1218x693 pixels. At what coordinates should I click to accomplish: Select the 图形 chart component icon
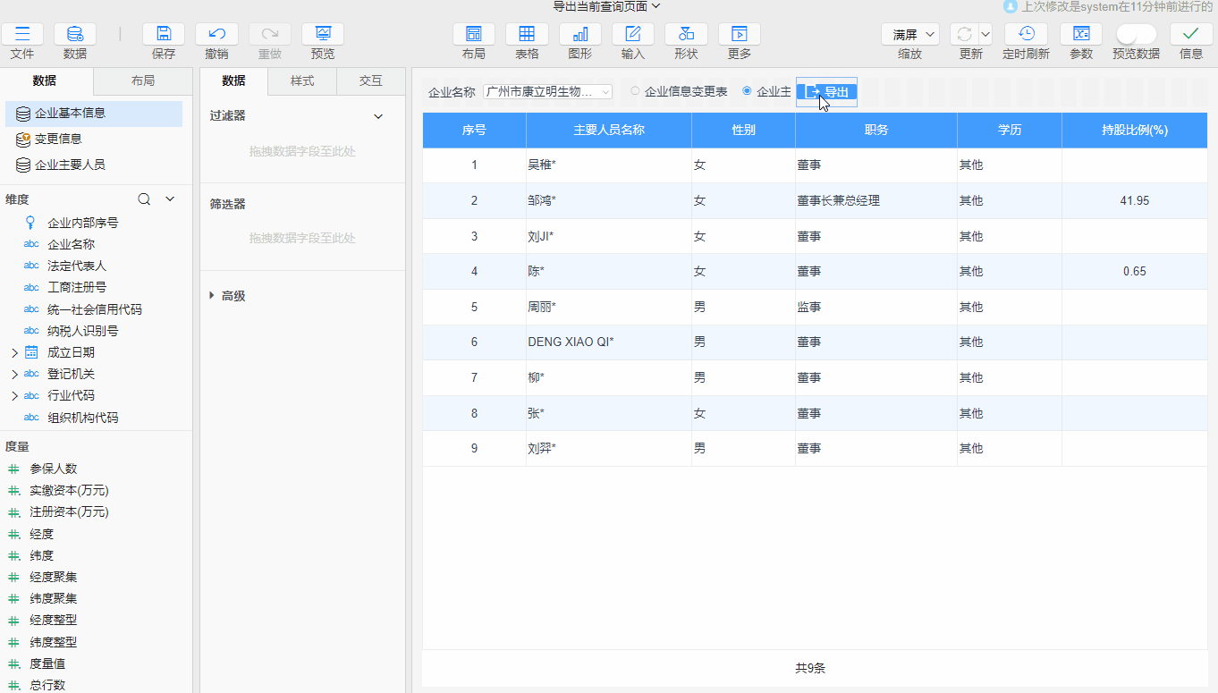(x=579, y=34)
